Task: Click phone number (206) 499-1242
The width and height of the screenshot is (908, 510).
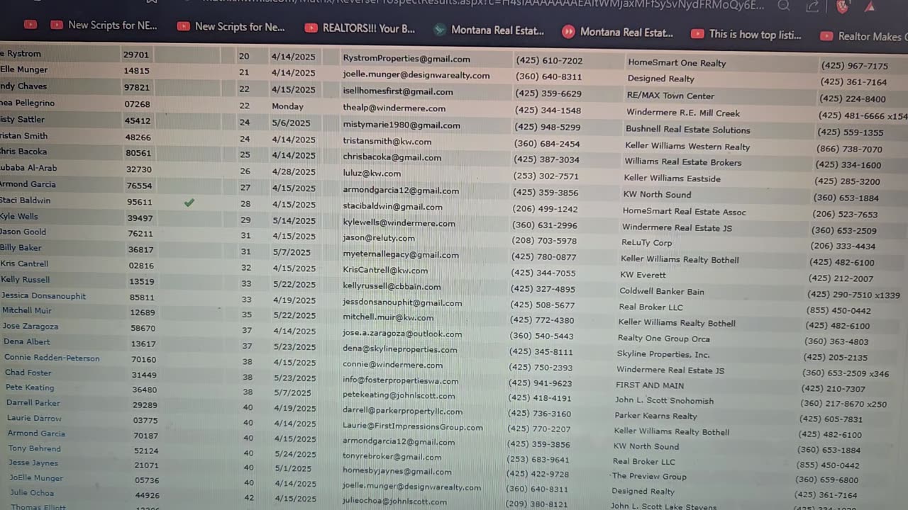Action: (x=546, y=209)
